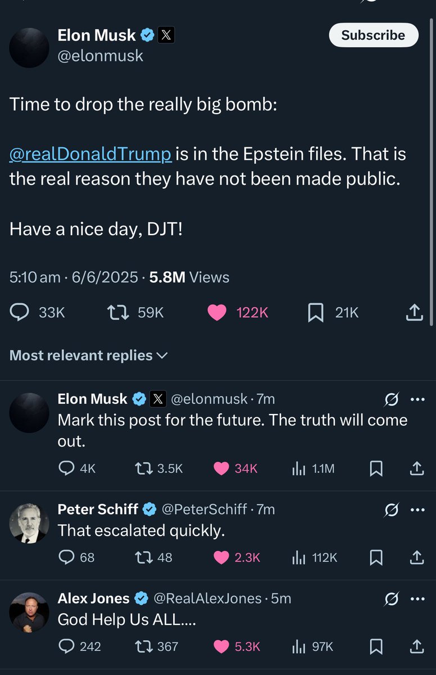Image resolution: width=436 pixels, height=675 pixels.
Task: Click the Grok icon on Elon Musk's reply
Action: (x=391, y=399)
